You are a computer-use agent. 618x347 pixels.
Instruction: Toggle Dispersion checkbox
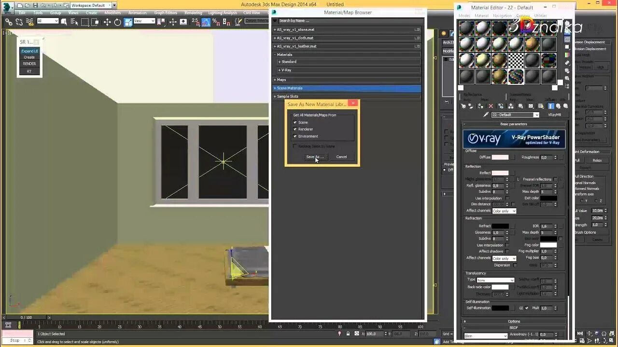(x=515, y=265)
